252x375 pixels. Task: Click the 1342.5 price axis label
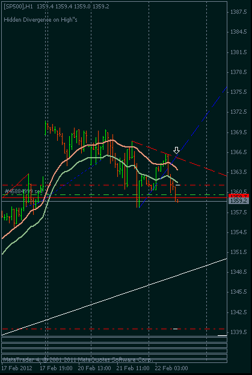(x=239, y=312)
